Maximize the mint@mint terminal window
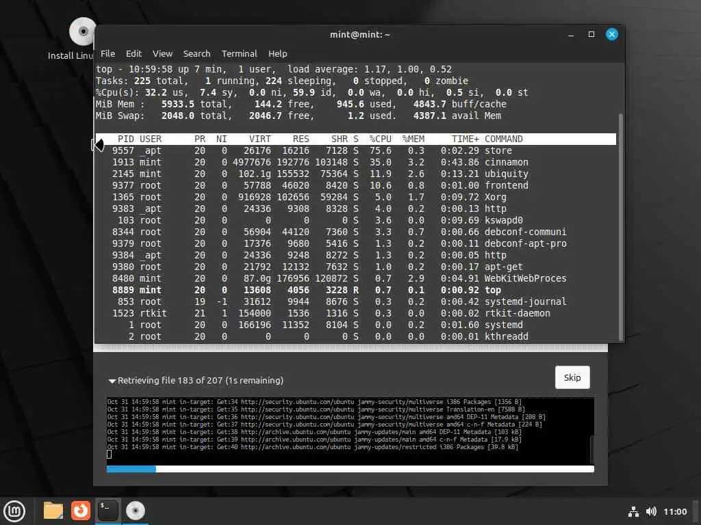Viewport: 701px width, 525px height. click(591, 34)
